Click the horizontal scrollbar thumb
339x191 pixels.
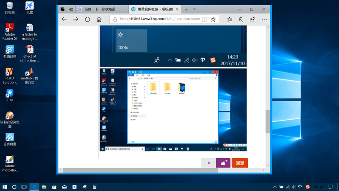click(161, 170)
